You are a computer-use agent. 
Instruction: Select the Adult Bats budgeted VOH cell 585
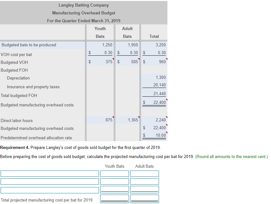point(127,62)
